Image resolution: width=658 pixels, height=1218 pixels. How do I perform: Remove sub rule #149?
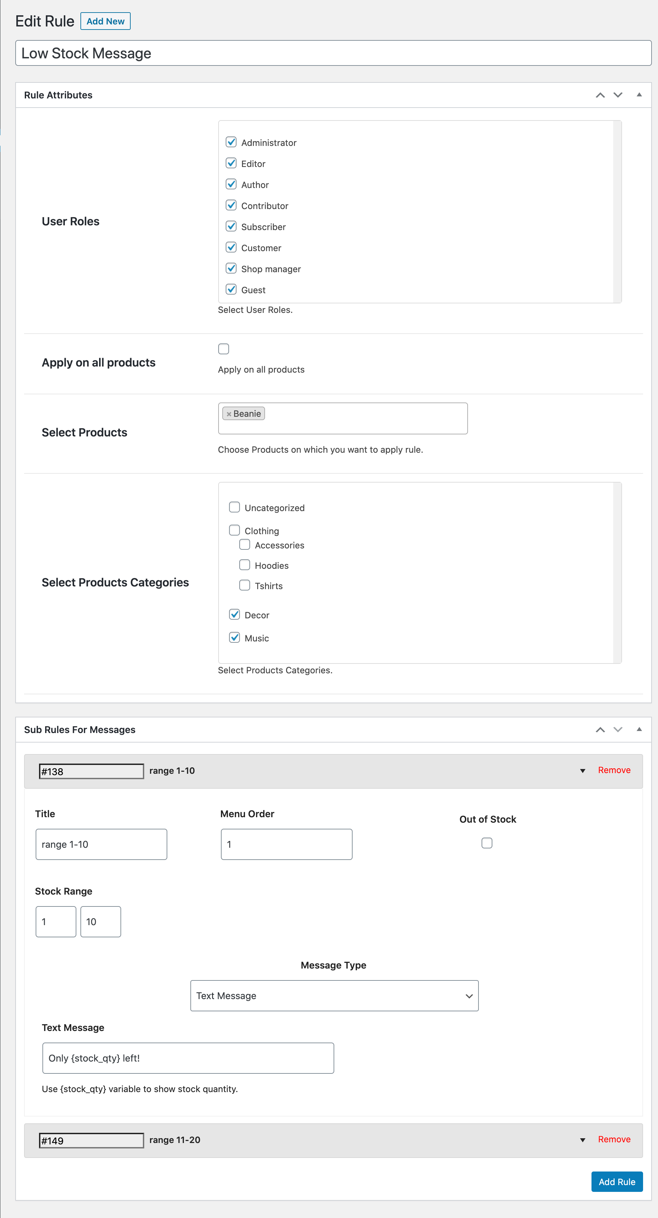[614, 1140]
